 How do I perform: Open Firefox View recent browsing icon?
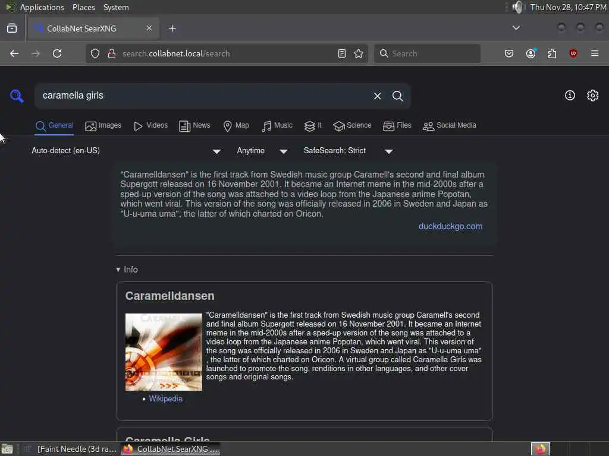(x=12, y=28)
